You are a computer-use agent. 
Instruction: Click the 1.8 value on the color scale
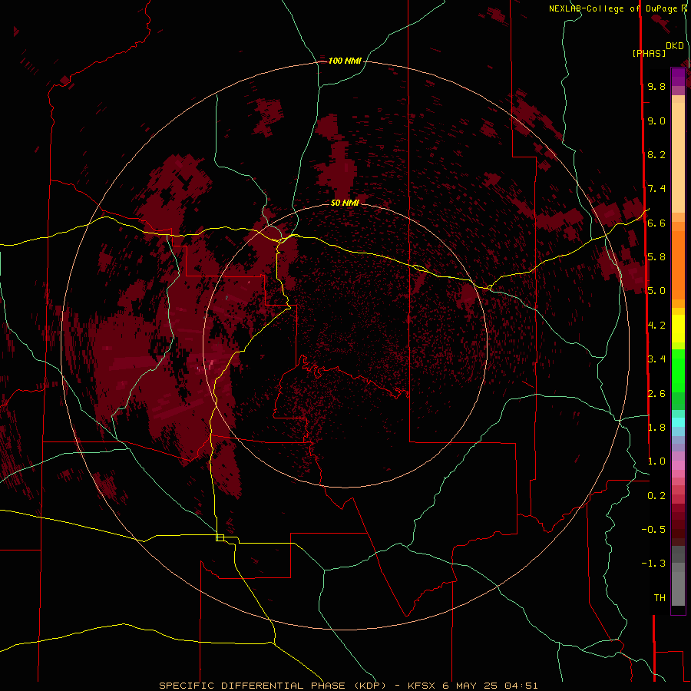coord(656,428)
